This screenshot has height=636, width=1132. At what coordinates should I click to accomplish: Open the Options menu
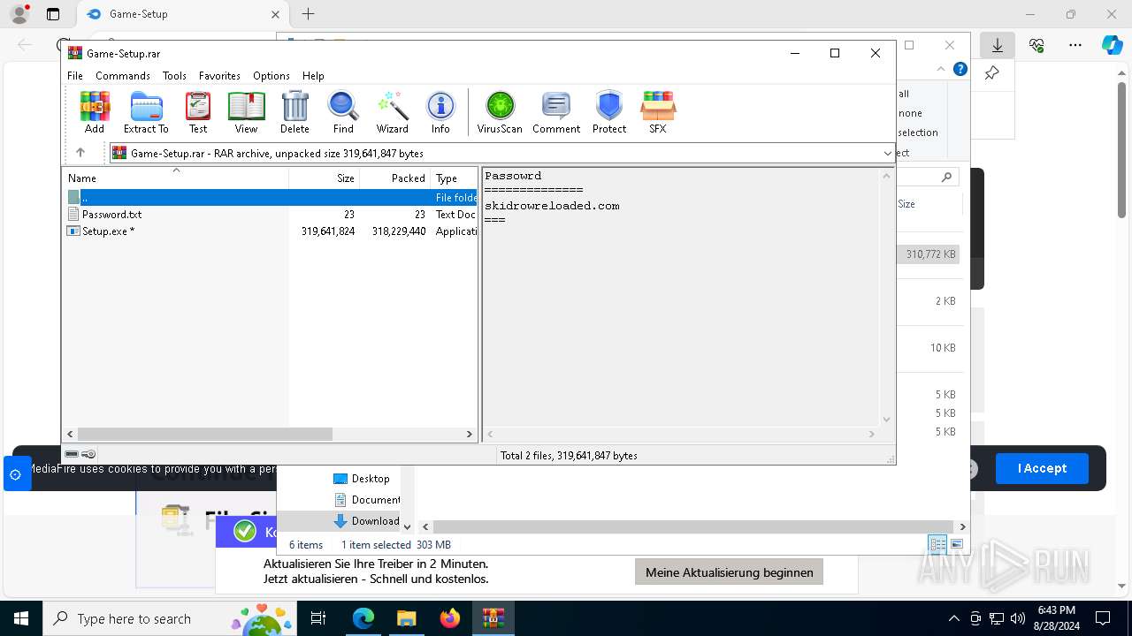point(272,76)
